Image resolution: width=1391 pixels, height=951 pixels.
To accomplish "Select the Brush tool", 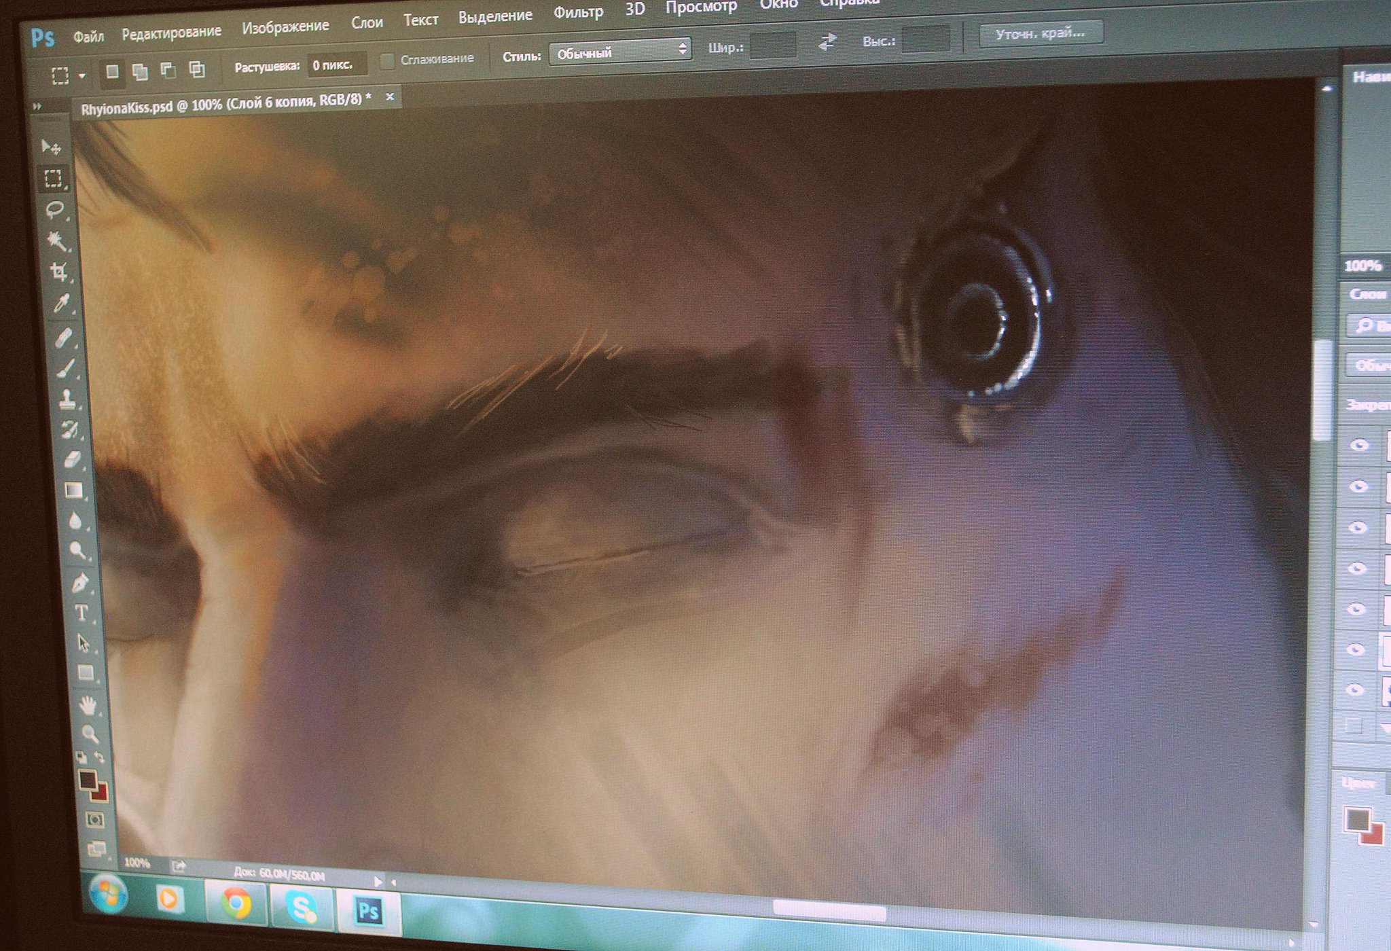I will pos(66,367).
